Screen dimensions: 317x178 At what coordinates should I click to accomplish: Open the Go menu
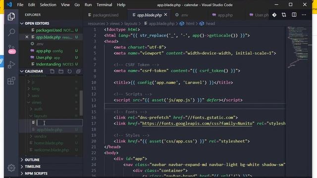tap(77, 4)
